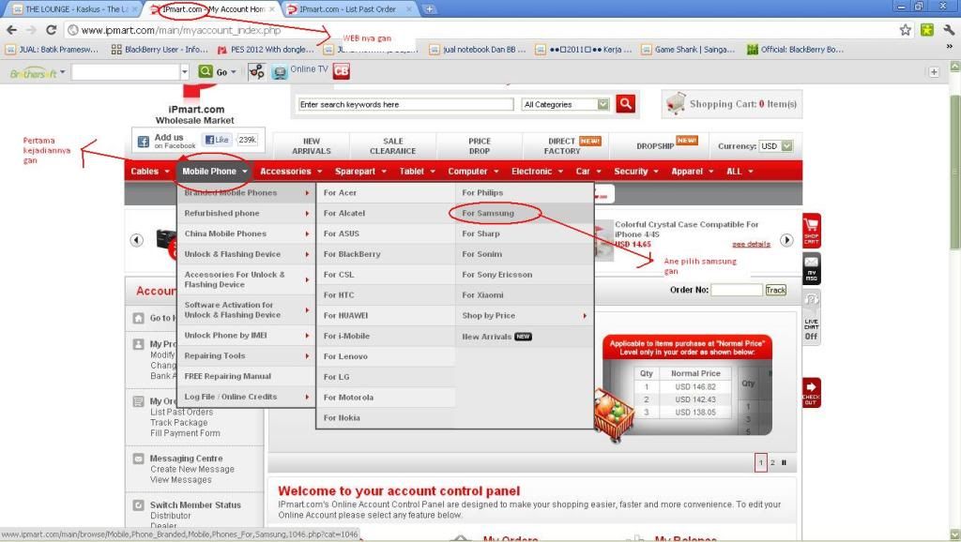
Task: Open the Price Drop section
Action: [480, 145]
